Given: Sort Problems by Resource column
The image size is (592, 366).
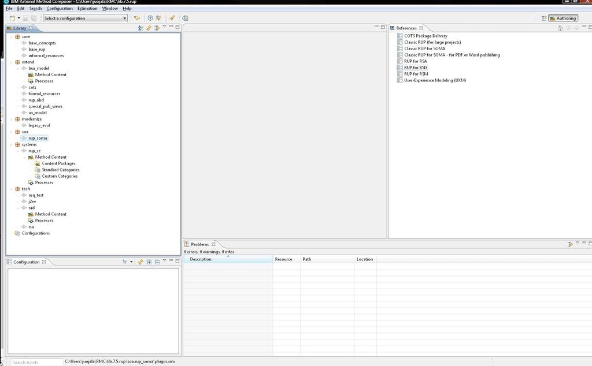Looking at the screenshot, I should [x=286, y=259].
